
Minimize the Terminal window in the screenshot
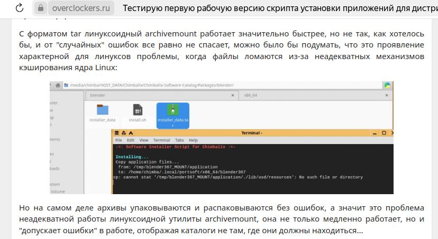coord(375,133)
